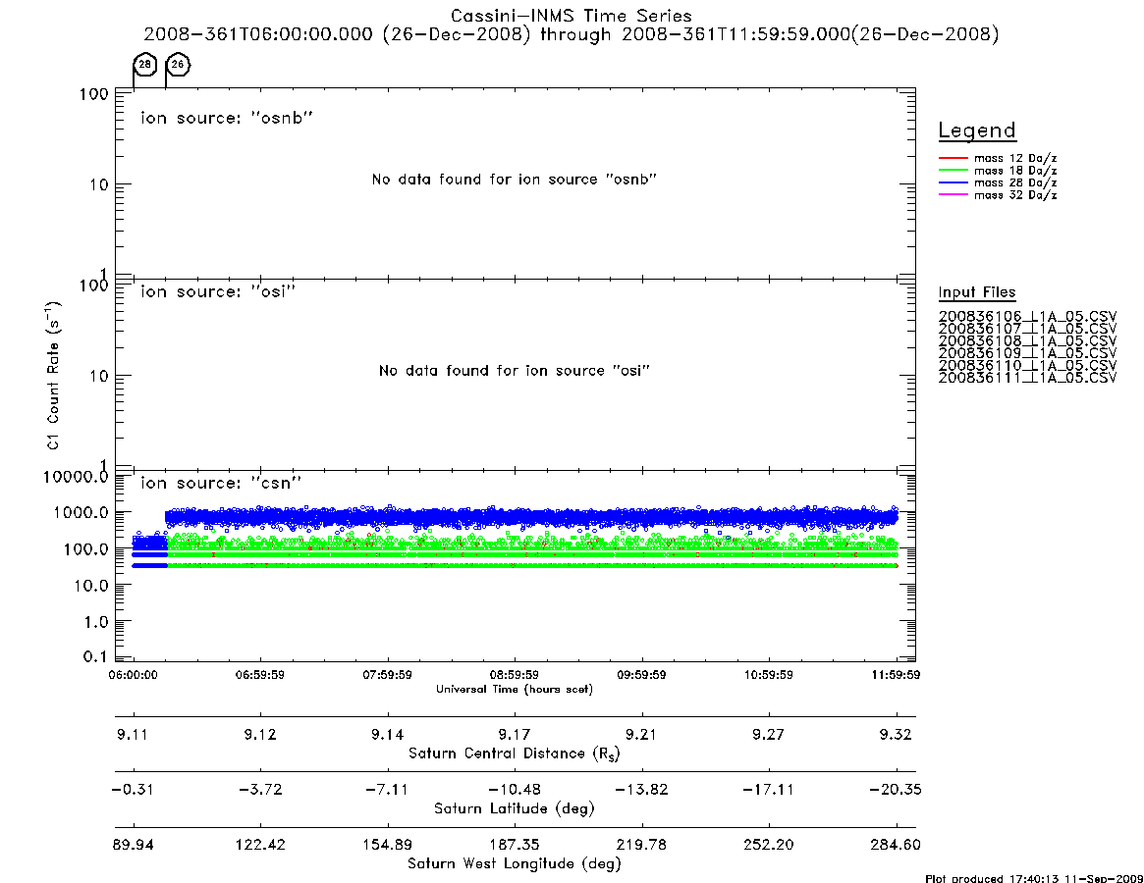The height and width of the screenshot is (883, 1144).
Task: Select the file name 200836109_L1A_05.CSV
Action: (x=1027, y=353)
